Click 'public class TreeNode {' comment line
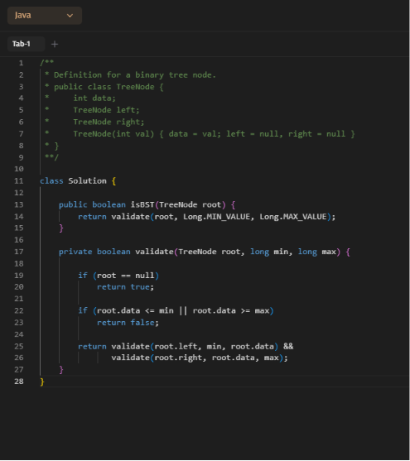 109,87
